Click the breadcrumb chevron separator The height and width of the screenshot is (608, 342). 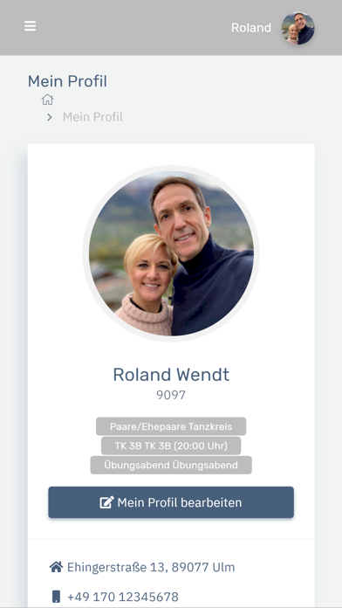[x=49, y=117]
